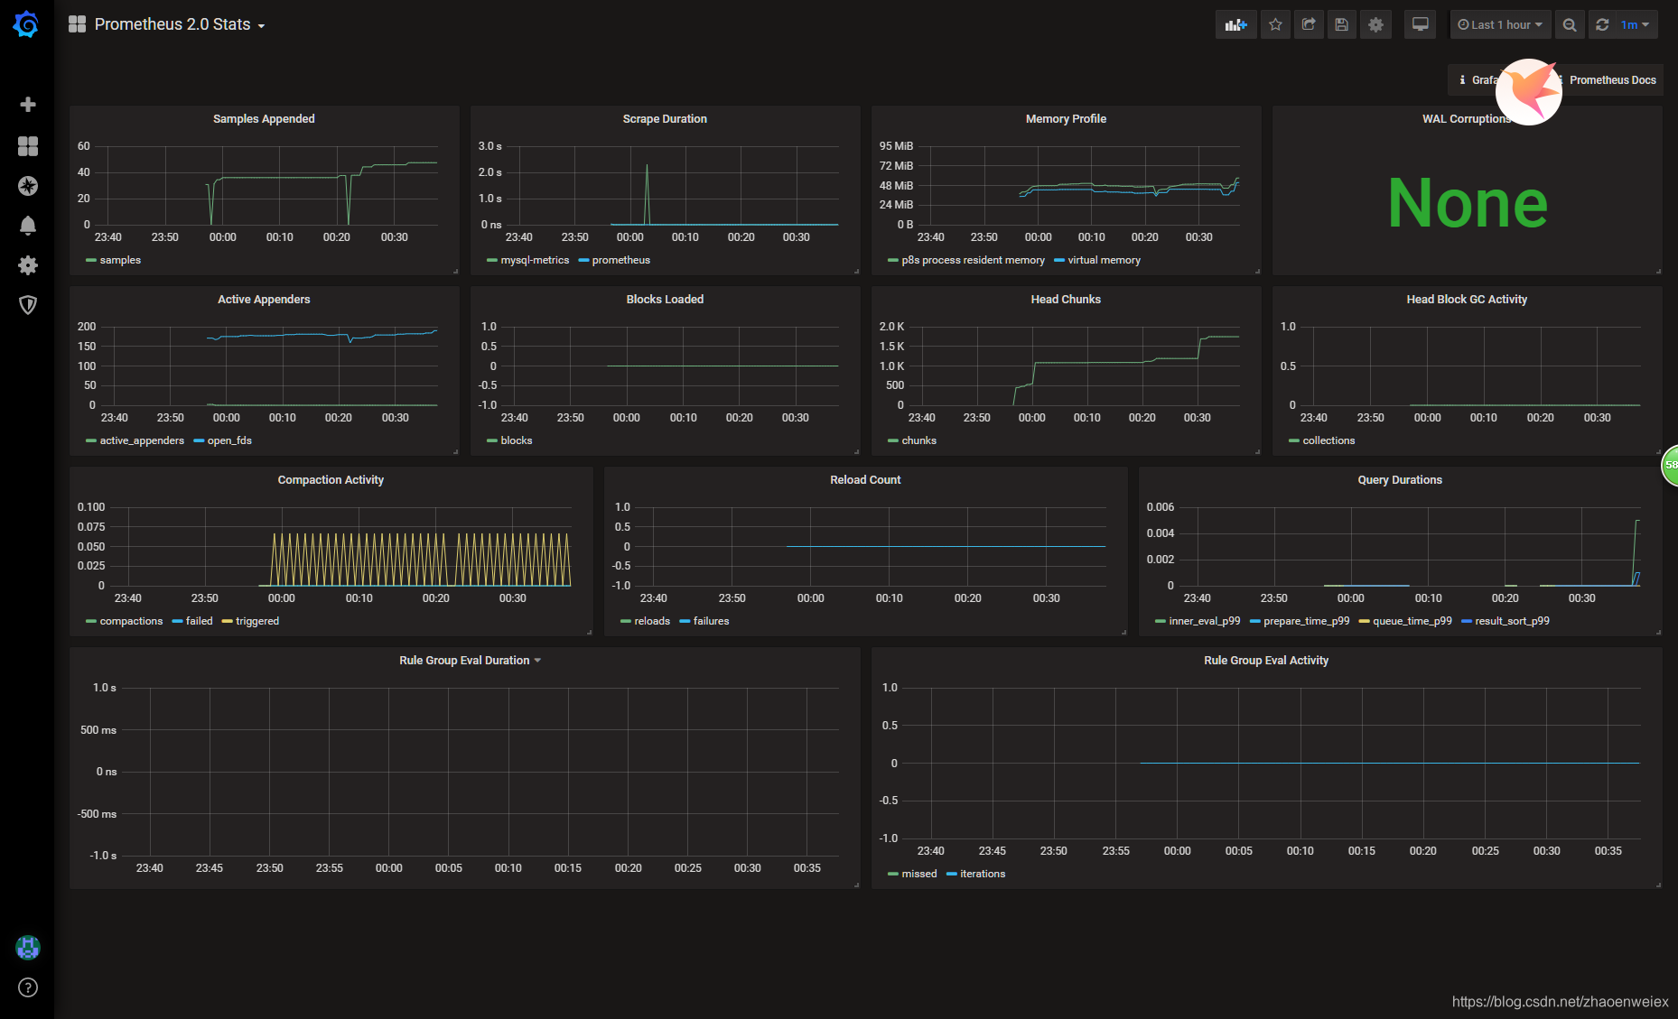Star this dashboard as favorite
Viewport: 1678px width, 1019px height.
[x=1275, y=24]
